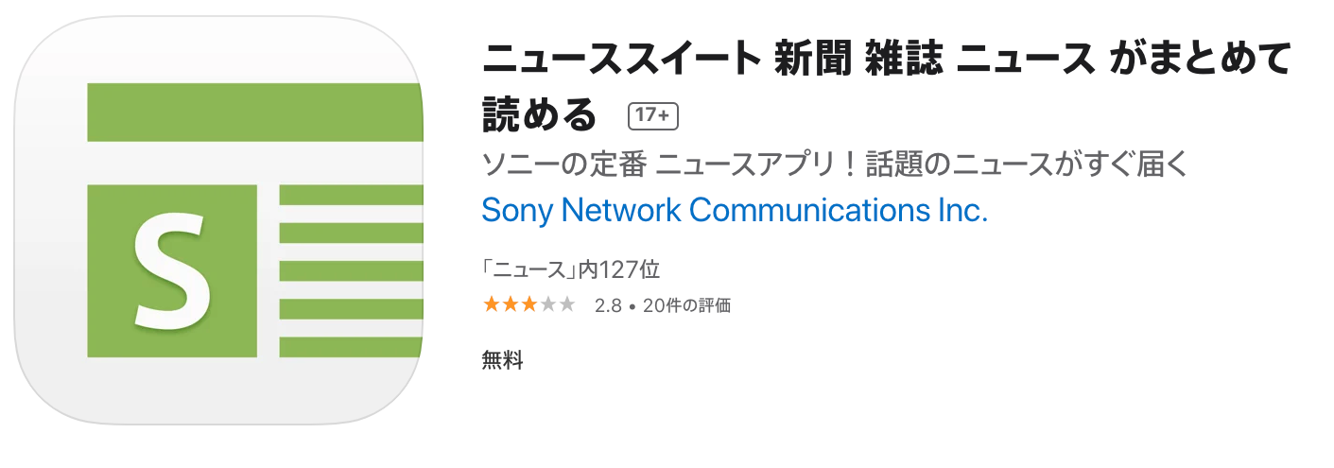This screenshot has height=468, width=1334.
Task: Click the fifth gray rating star
Action: (566, 304)
